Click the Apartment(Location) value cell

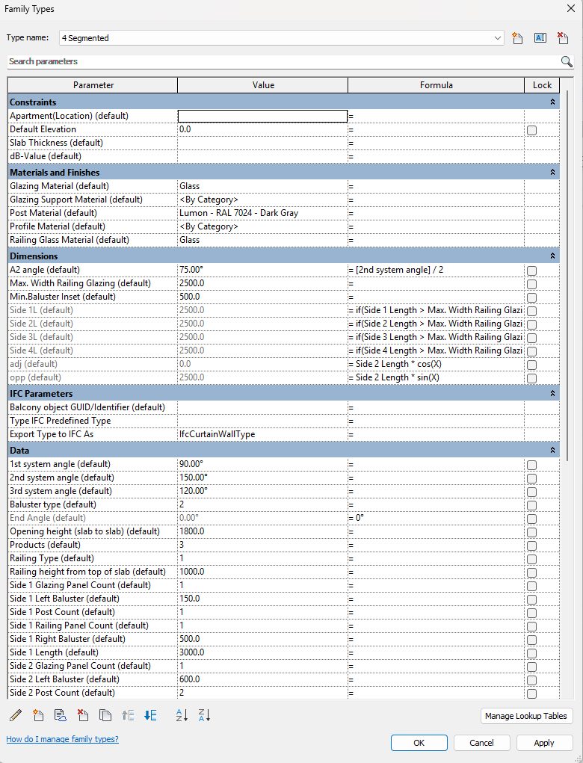tap(263, 116)
